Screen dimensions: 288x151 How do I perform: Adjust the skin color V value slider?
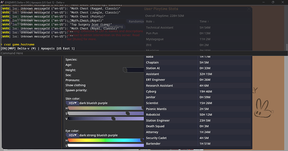tap(106, 119)
